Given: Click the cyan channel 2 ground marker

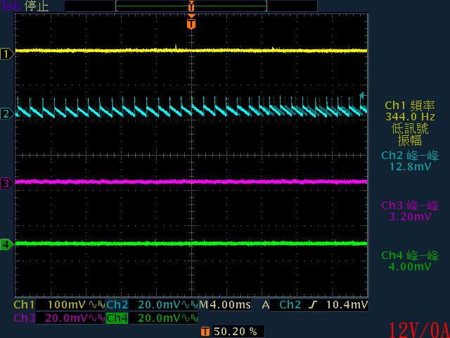Looking at the screenshot, I should point(7,114).
